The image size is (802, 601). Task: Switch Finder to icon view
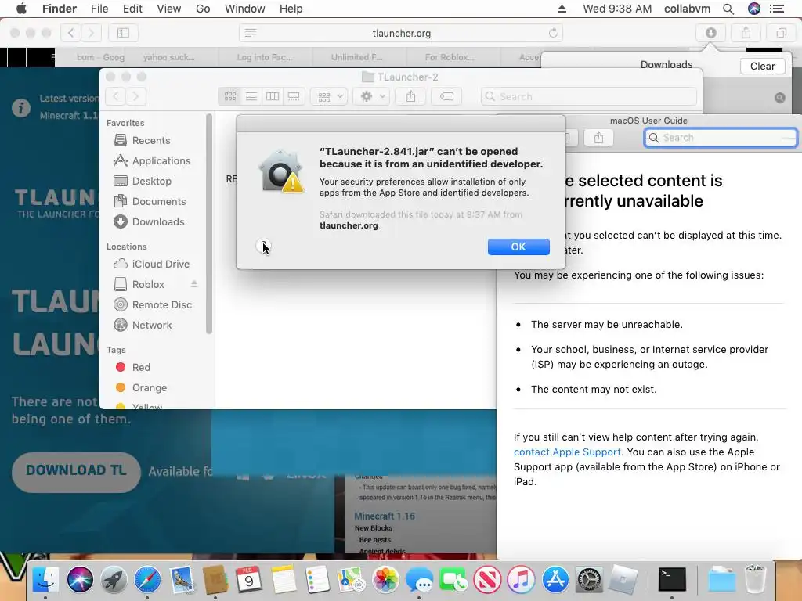tap(230, 96)
